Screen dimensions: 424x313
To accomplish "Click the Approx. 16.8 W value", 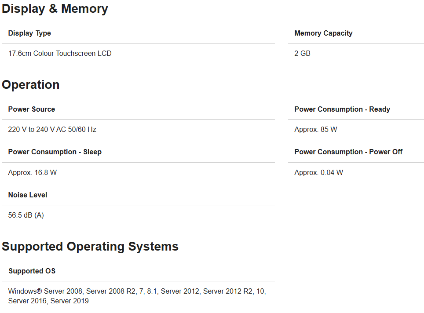I will [x=33, y=173].
